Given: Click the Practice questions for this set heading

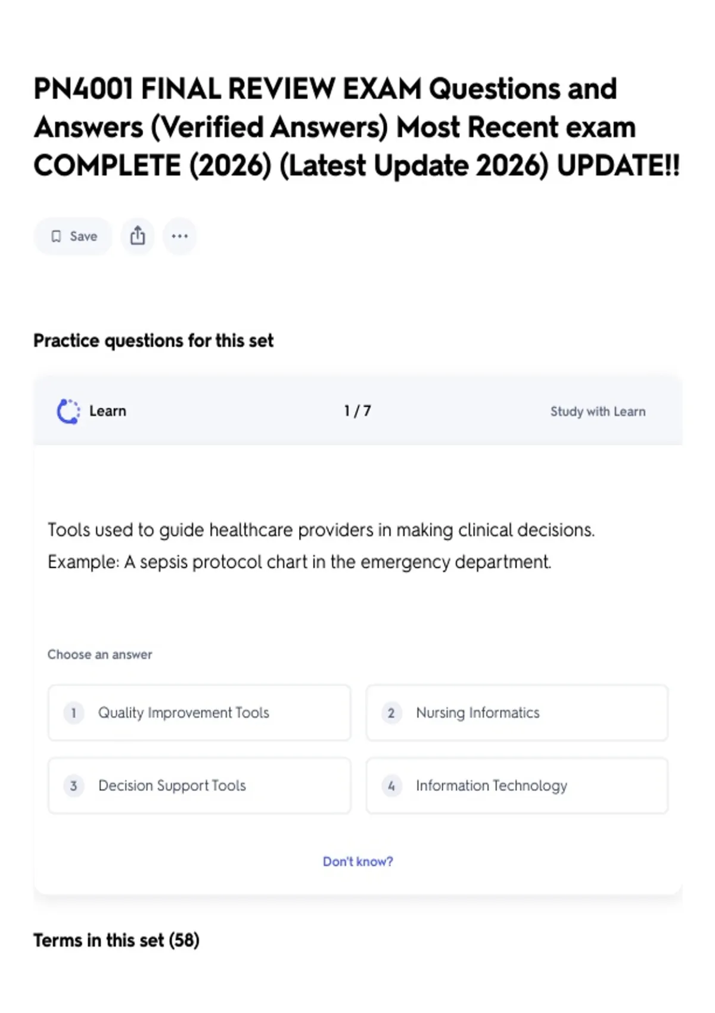Looking at the screenshot, I should point(153,341).
